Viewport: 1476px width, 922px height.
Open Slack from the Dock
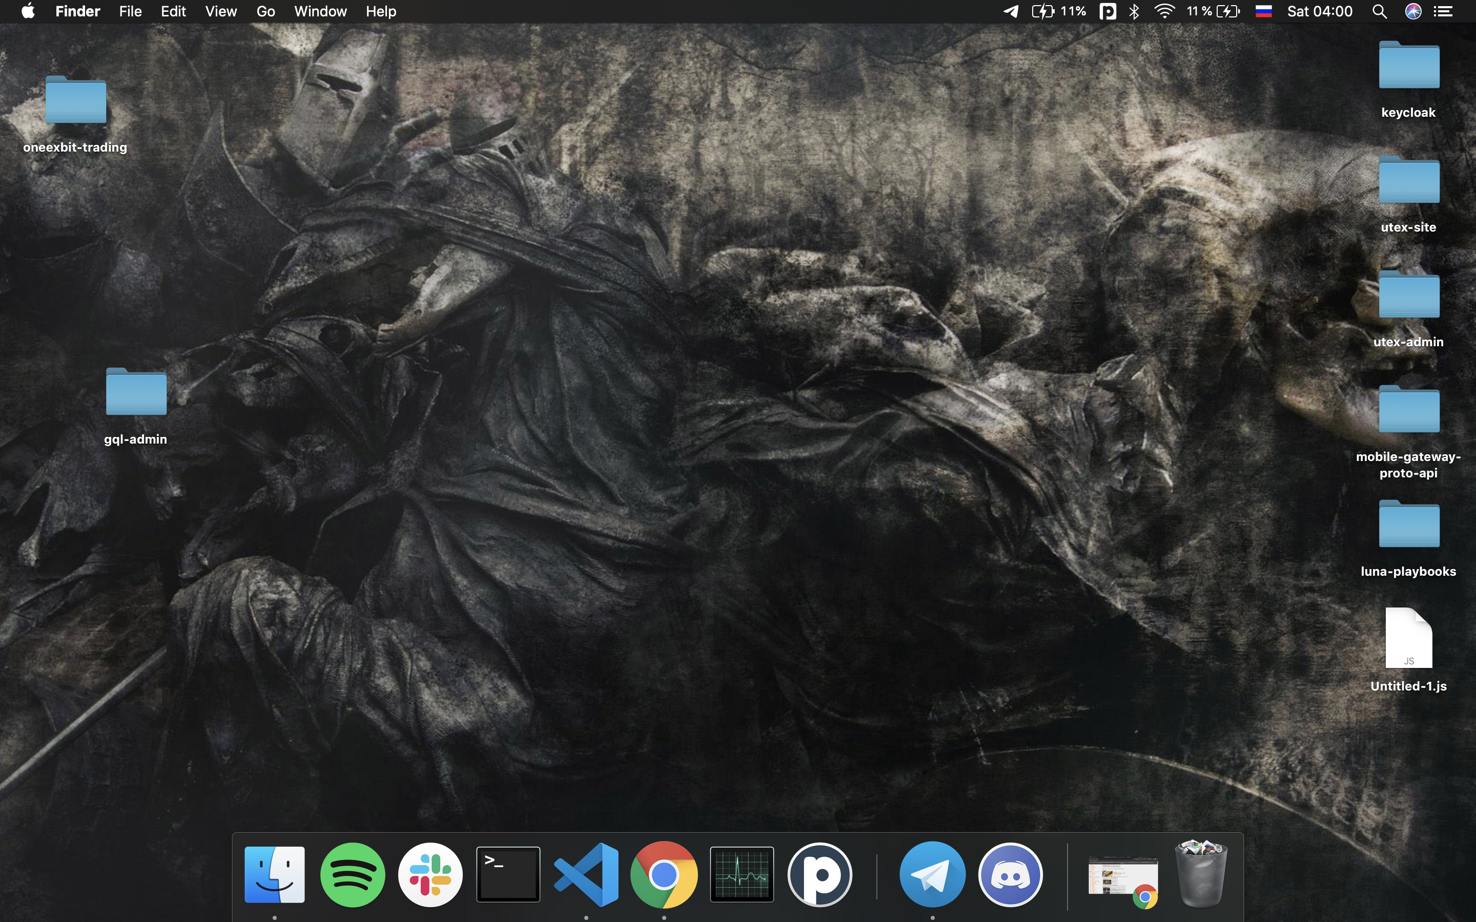click(x=430, y=874)
